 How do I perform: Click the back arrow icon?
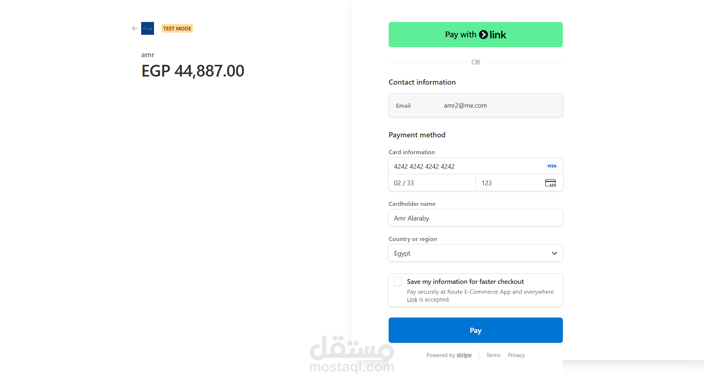pyautogui.click(x=135, y=29)
